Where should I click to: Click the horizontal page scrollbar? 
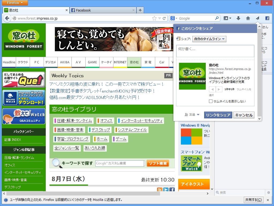[83, 193]
